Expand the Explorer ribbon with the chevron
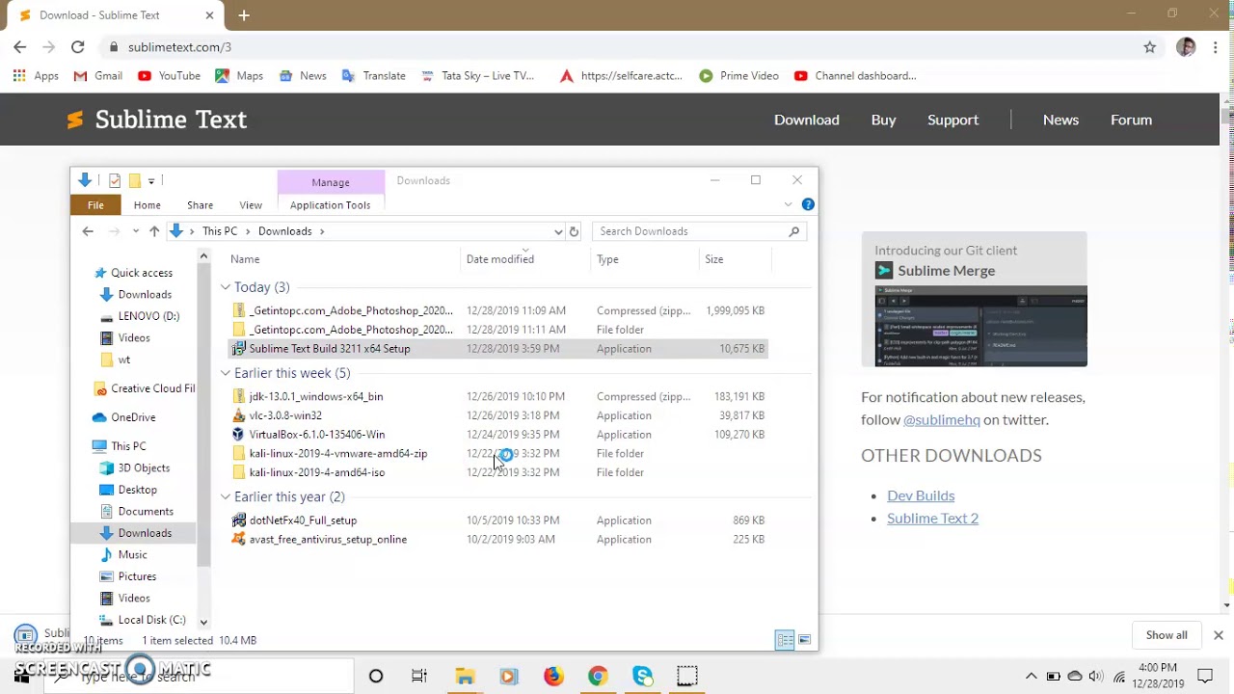This screenshot has width=1234, height=694. [788, 204]
